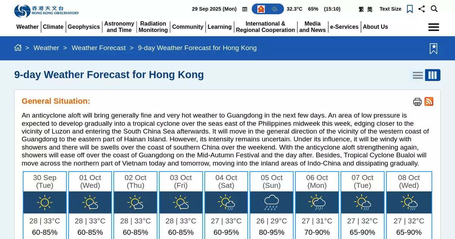Open the share icon in the header
This screenshot has width=455, height=239.
pyautogui.click(x=422, y=9)
